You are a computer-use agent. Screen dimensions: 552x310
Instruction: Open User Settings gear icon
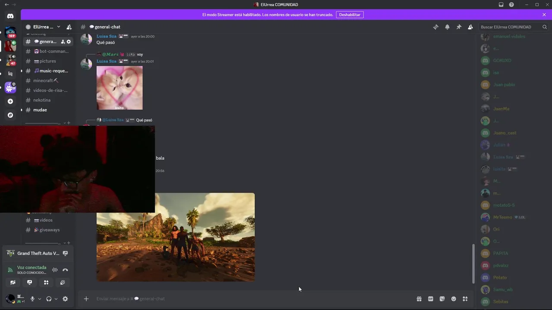click(65, 299)
